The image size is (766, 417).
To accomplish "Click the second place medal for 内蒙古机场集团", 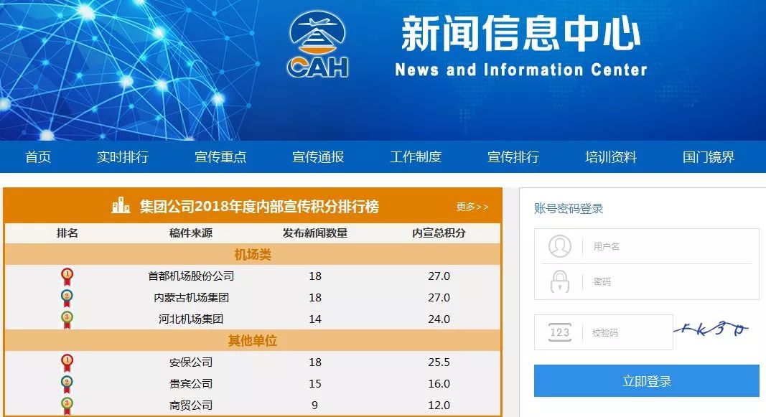I will [x=67, y=297].
